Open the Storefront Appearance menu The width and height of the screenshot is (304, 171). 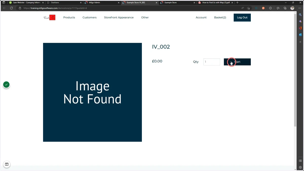pos(119,17)
